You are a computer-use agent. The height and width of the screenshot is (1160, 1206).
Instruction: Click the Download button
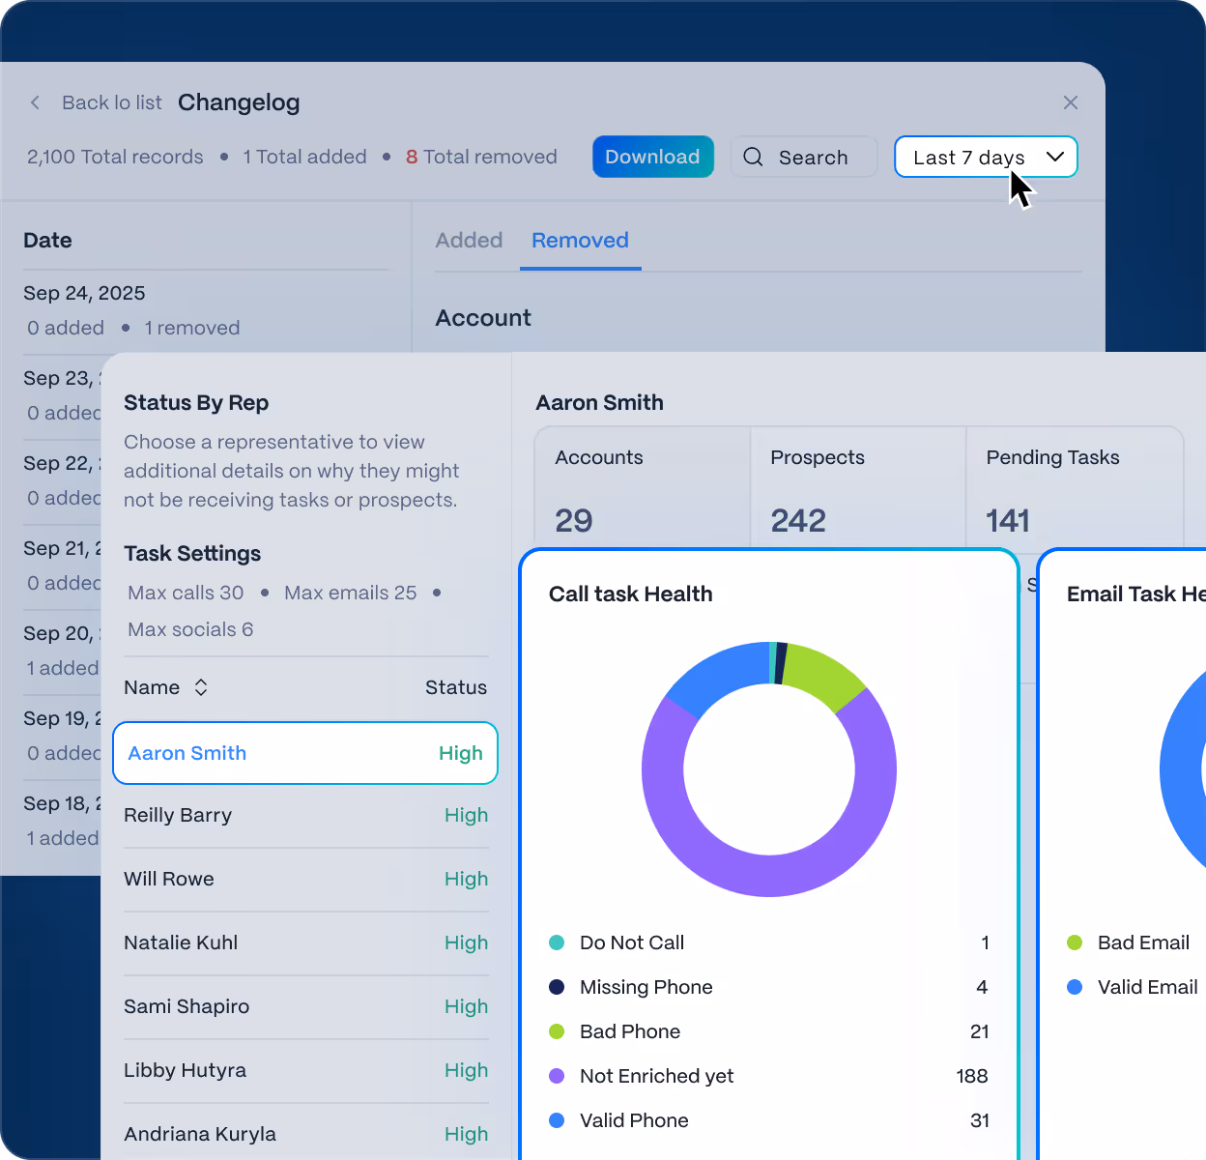click(652, 157)
